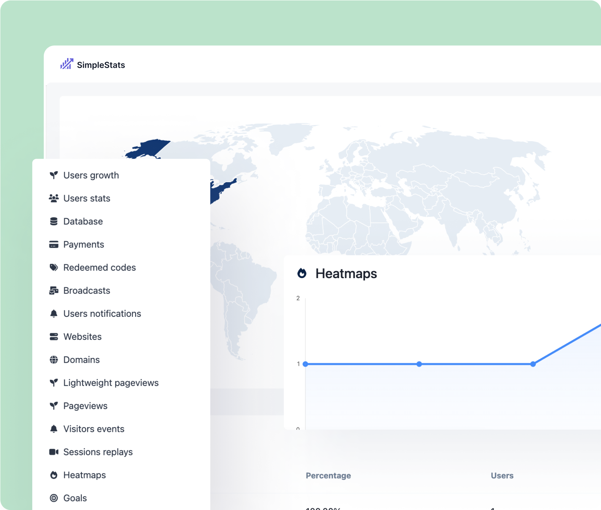The image size is (601, 510).
Task: Click the Websites server icon
Action: (x=54, y=337)
